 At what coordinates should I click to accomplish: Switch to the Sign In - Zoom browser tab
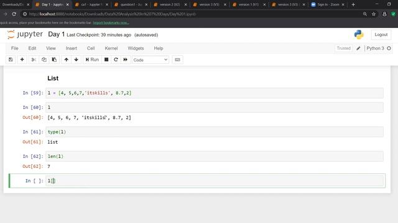(328, 4)
